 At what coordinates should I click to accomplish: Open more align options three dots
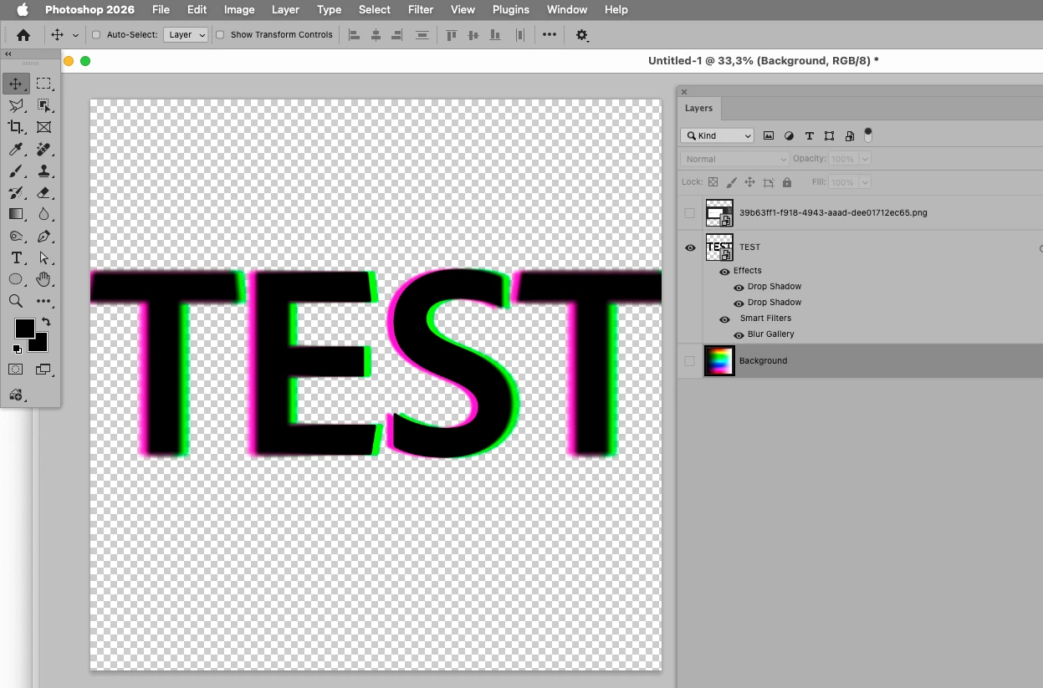point(549,35)
